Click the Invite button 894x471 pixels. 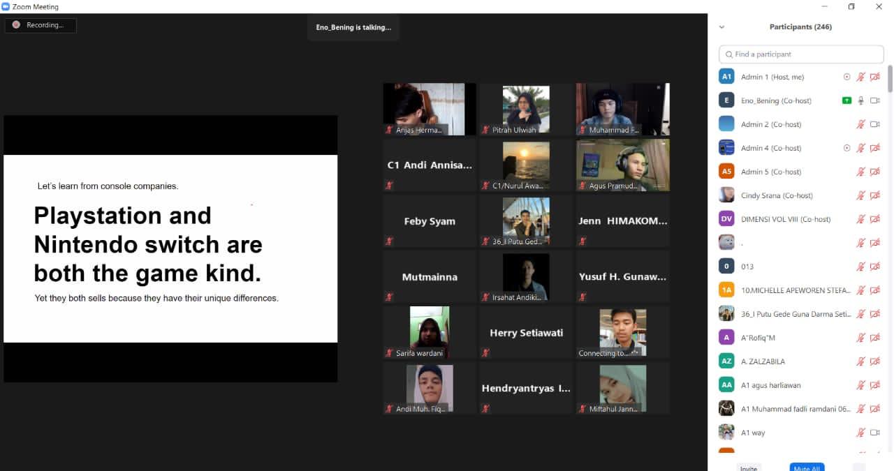748,468
